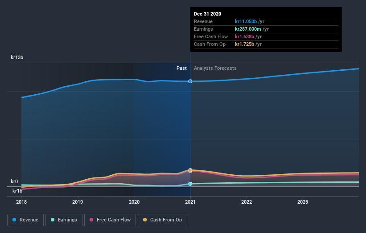Click the Earnings row label in tooltip
Viewport: 366px width, 233px height.
click(x=203, y=29)
